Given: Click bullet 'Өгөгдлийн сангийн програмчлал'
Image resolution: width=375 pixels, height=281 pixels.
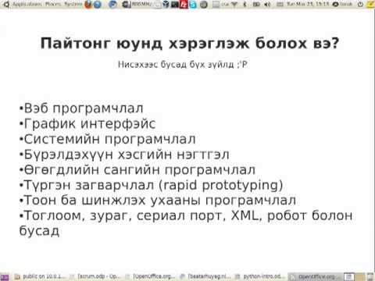Looking at the screenshot, I should (x=137, y=169).
